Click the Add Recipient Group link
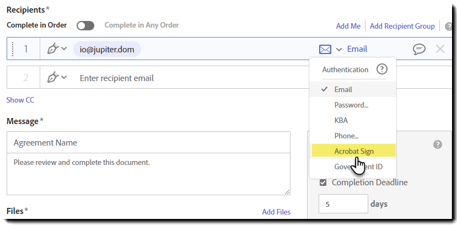The height and width of the screenshot is (225, 457). (402, 26)
